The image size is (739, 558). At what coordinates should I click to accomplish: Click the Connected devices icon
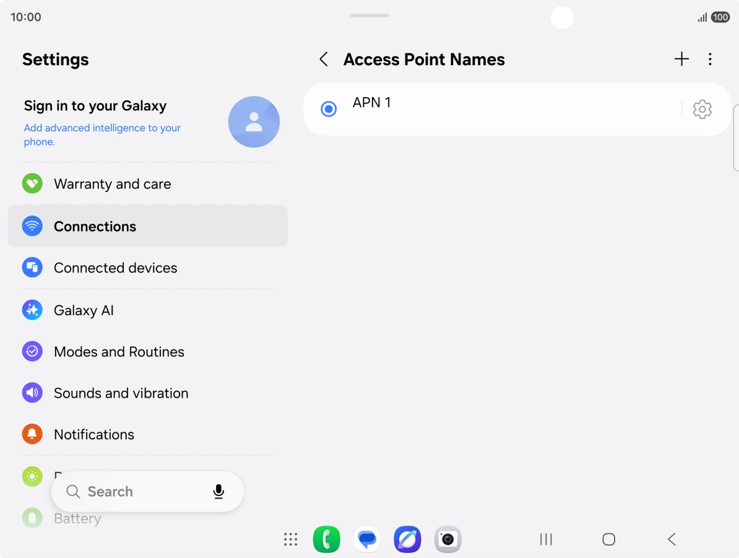coord(32,268)
